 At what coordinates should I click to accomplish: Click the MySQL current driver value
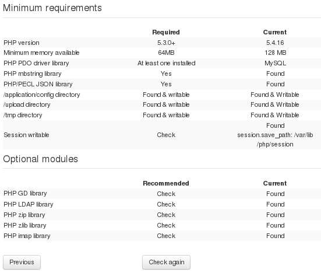click(x=275, y=63)
